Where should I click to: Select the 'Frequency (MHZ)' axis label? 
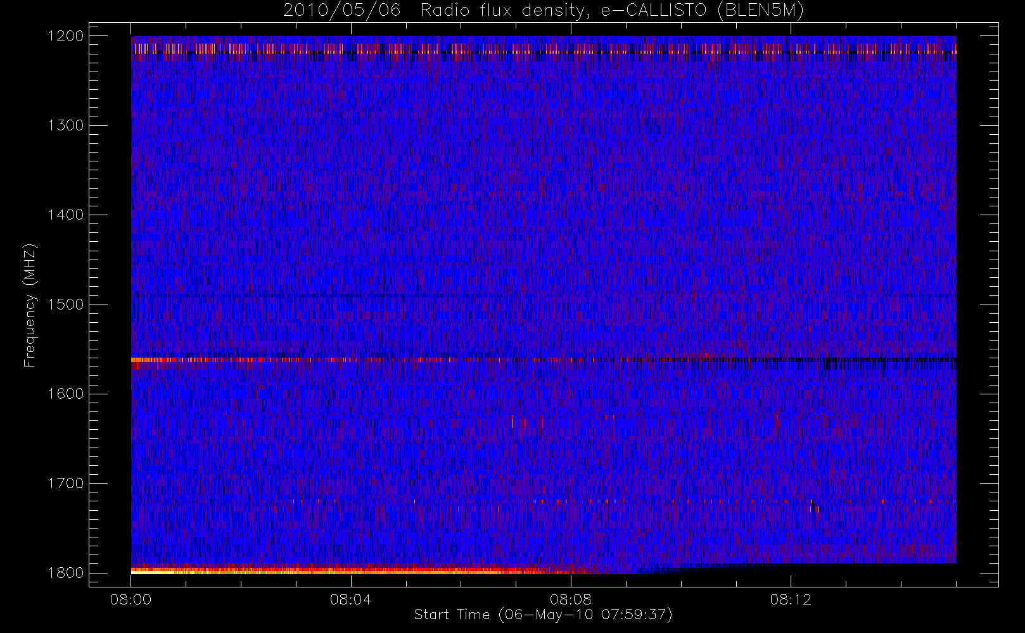click(29, 305)
